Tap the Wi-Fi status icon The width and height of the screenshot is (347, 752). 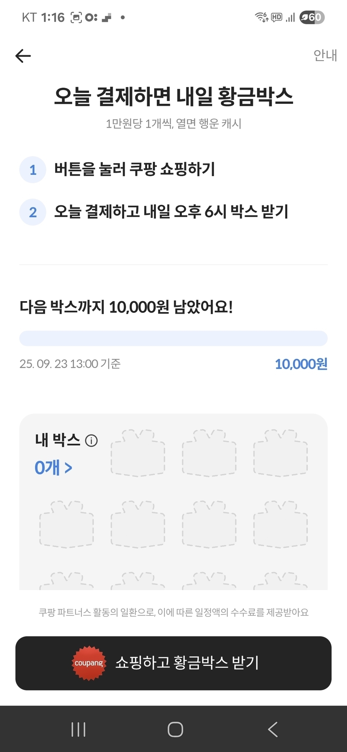click(261, 17)
